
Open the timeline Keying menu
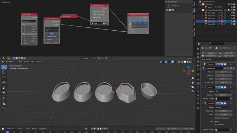(x=21, y=129)
